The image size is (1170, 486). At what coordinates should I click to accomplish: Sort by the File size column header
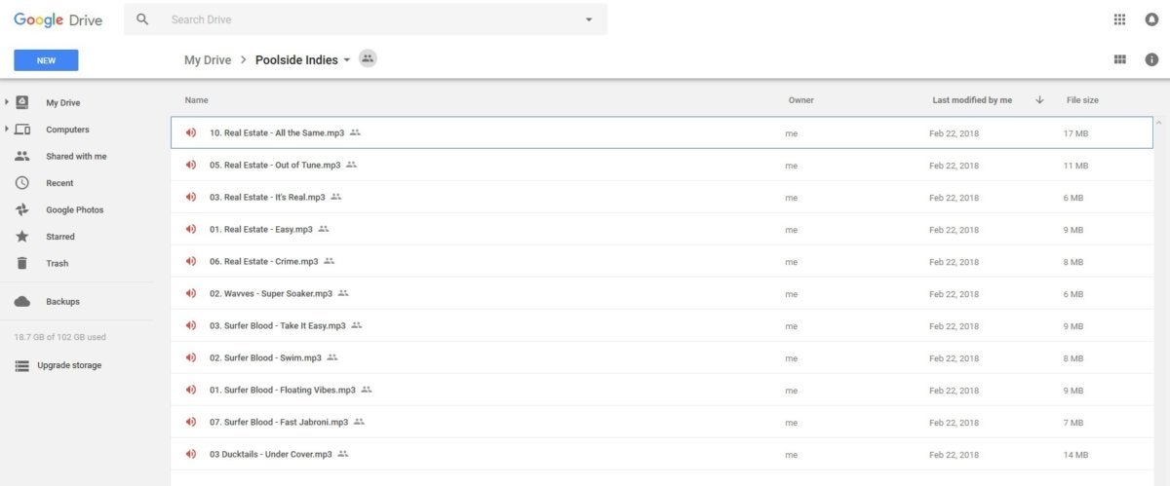click(1082, 100)
